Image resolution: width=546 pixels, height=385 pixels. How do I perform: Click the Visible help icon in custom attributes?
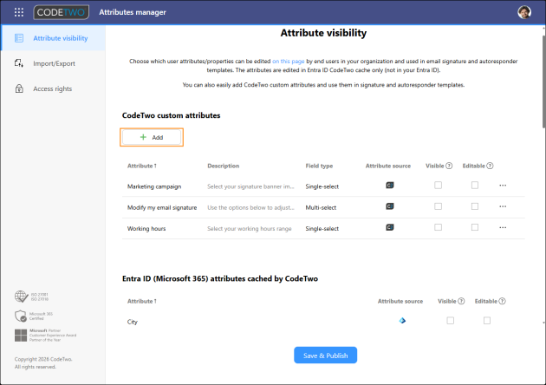(x=449, y=166)
